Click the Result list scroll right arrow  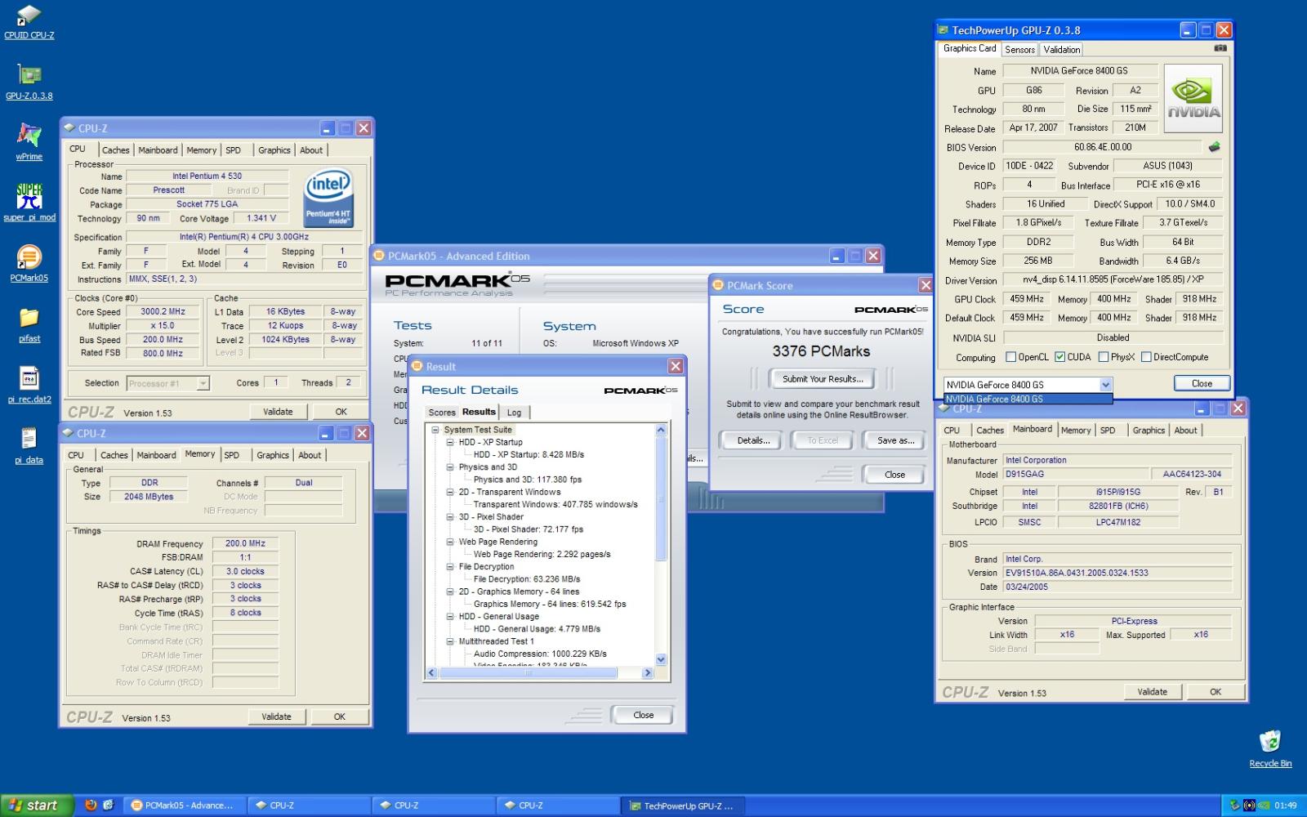coord(648,673)
